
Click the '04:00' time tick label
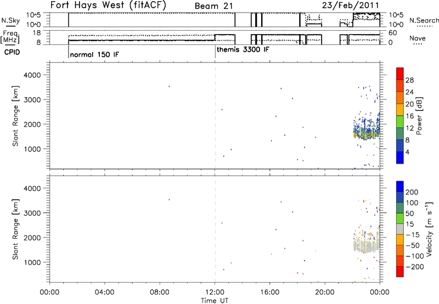[x=105, y=292]
